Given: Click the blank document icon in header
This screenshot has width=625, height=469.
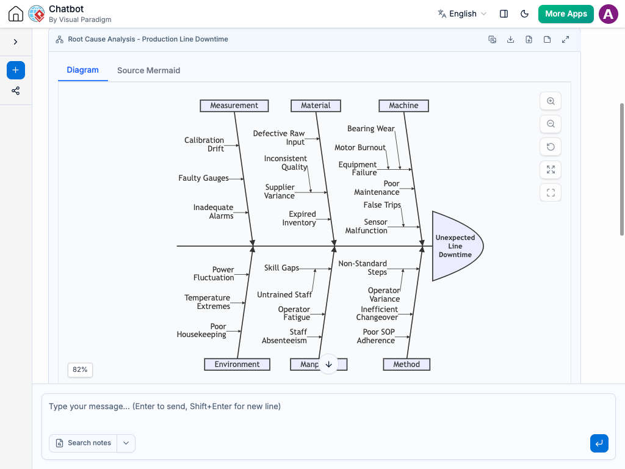Looking at the screenshot, I should point(547,40).
